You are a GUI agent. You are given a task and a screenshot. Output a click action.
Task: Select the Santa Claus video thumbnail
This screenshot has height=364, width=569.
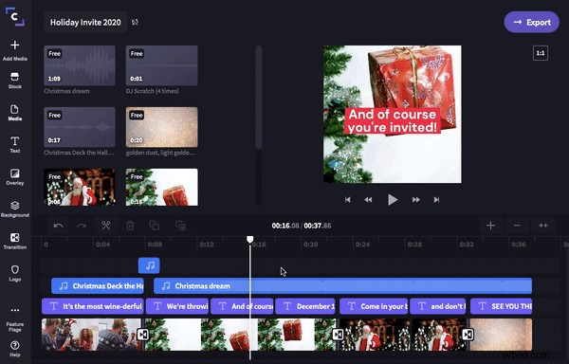pyautogui.click(x=80, y=187)
